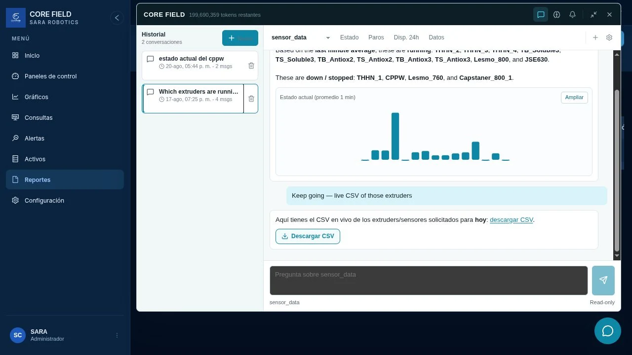Screen dimensions: 632x355
Task: Click the 'Pregunta sobre sensor_data' input field
Action: 429,281
